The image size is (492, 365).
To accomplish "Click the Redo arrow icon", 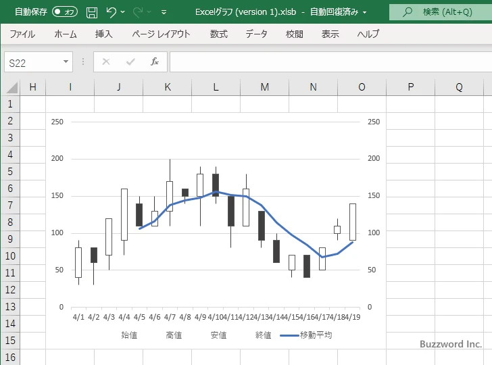I will pos(138,12).
